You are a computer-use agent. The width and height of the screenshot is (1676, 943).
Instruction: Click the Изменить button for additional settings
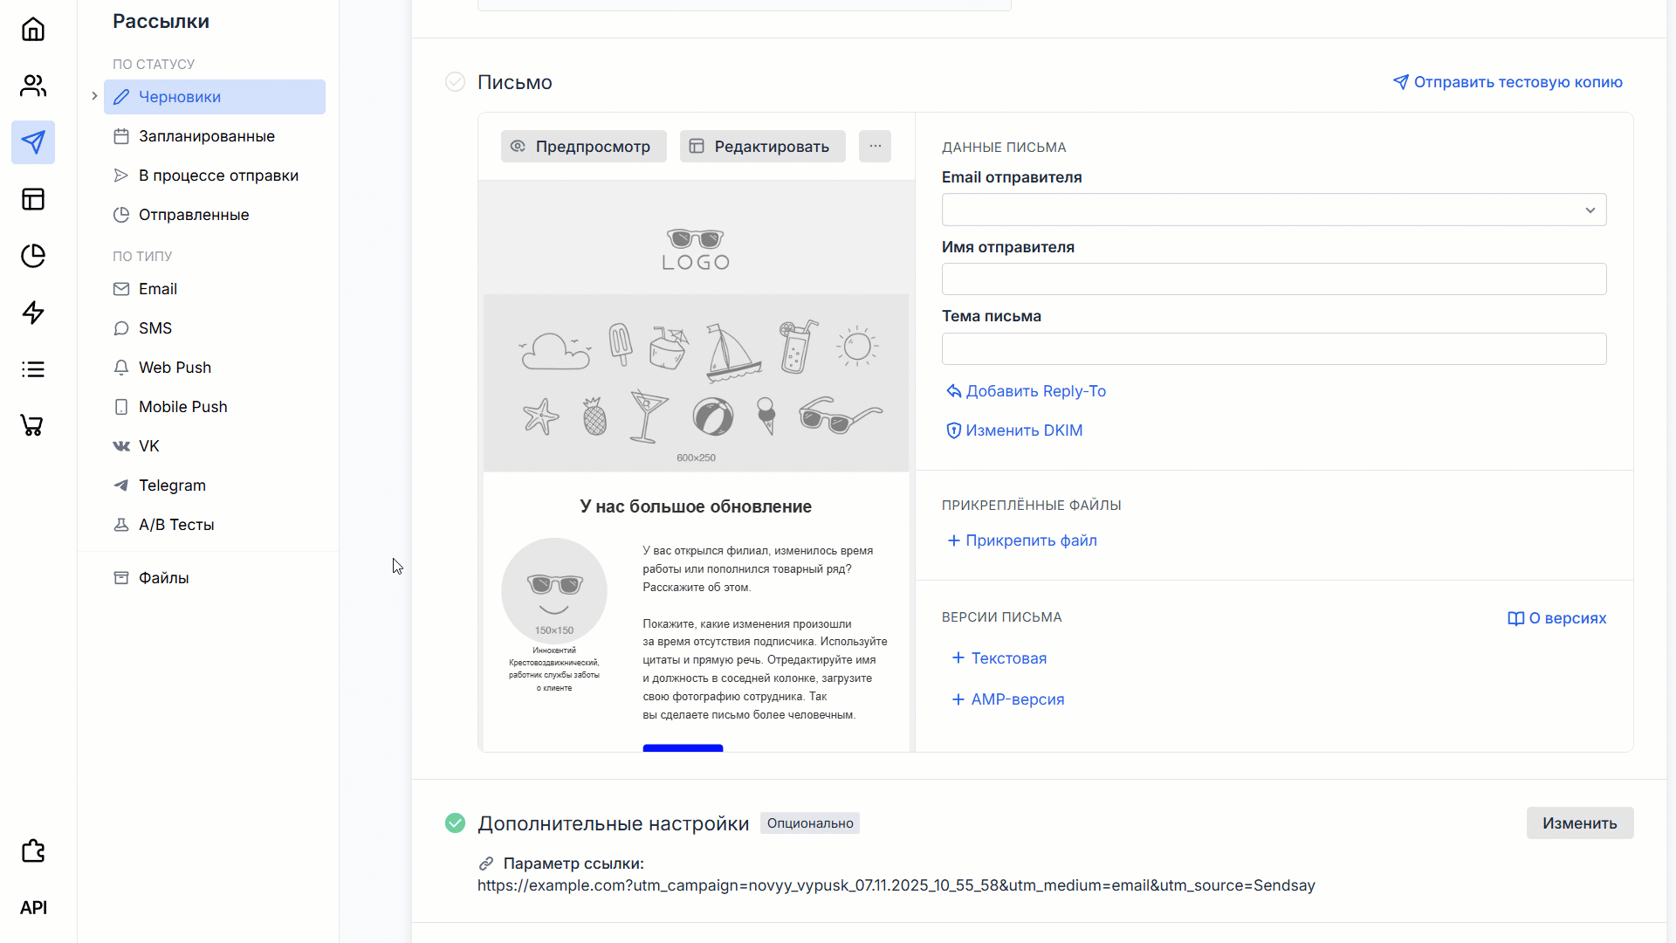pos(1579,823)
